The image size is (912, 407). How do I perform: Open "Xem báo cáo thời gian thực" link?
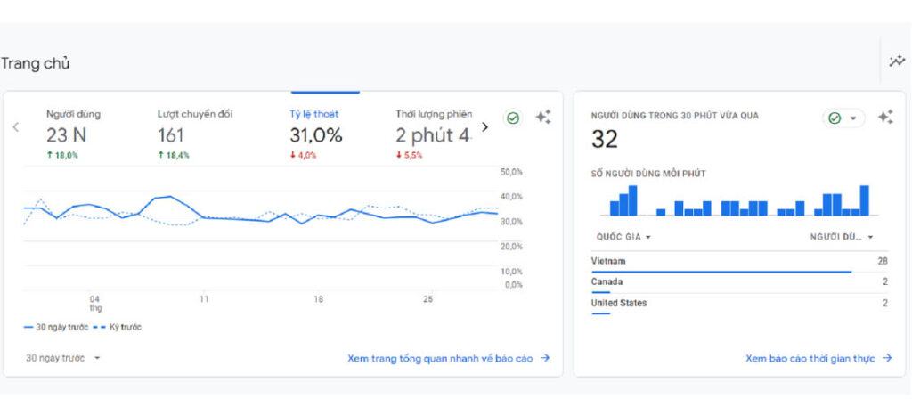pyautogui.click(x=818, y=358)
